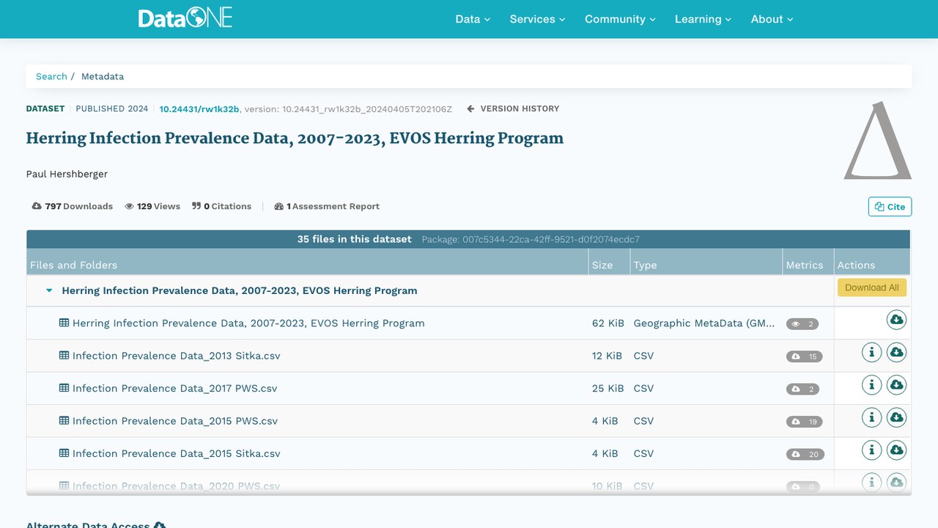Open the About dropdown menu
Image resolution: width=938 pixels, height=528 pixels.
point(772,19)
